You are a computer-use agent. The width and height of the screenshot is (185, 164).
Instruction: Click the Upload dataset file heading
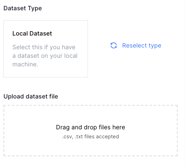(31, 96)
